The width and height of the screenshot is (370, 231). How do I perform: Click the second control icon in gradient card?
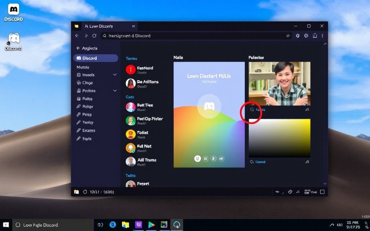[206, 159]
